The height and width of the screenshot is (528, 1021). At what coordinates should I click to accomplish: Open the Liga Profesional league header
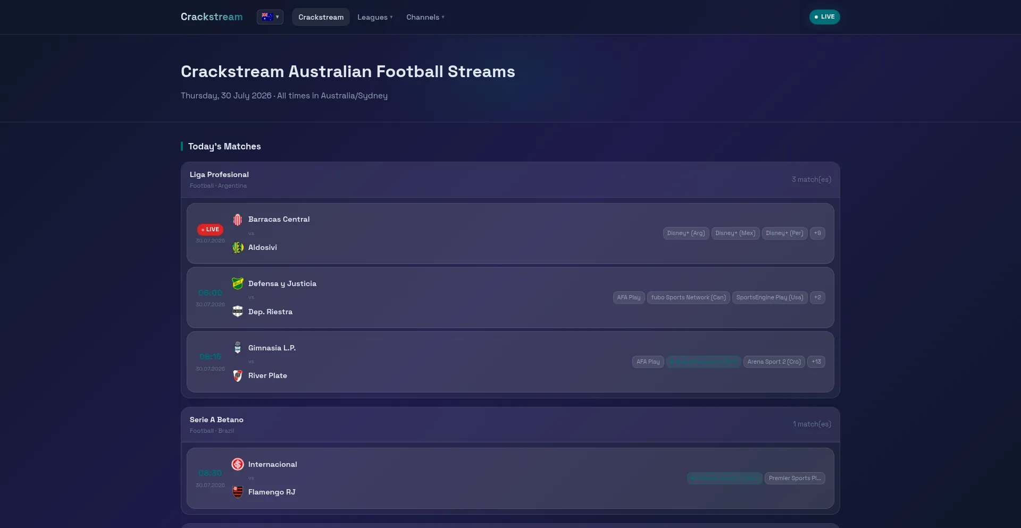[510, 180]
